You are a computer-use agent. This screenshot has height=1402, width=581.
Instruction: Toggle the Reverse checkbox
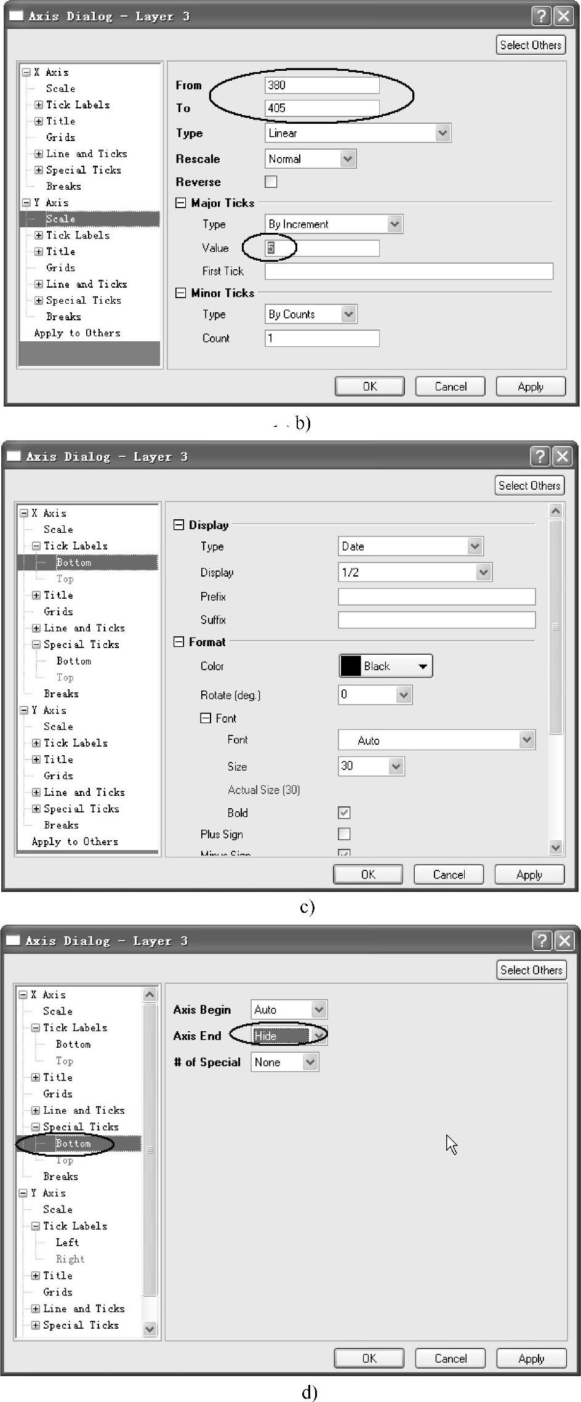(271, 182)
